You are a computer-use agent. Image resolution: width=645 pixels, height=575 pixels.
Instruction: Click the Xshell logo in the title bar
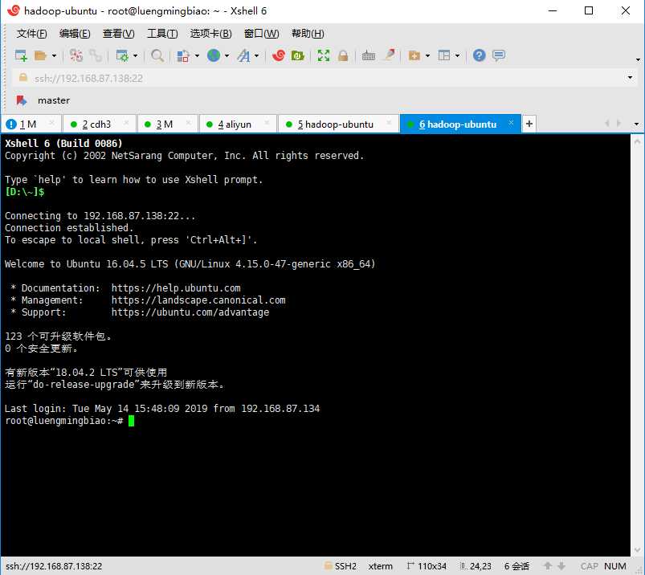click(13, 10)
